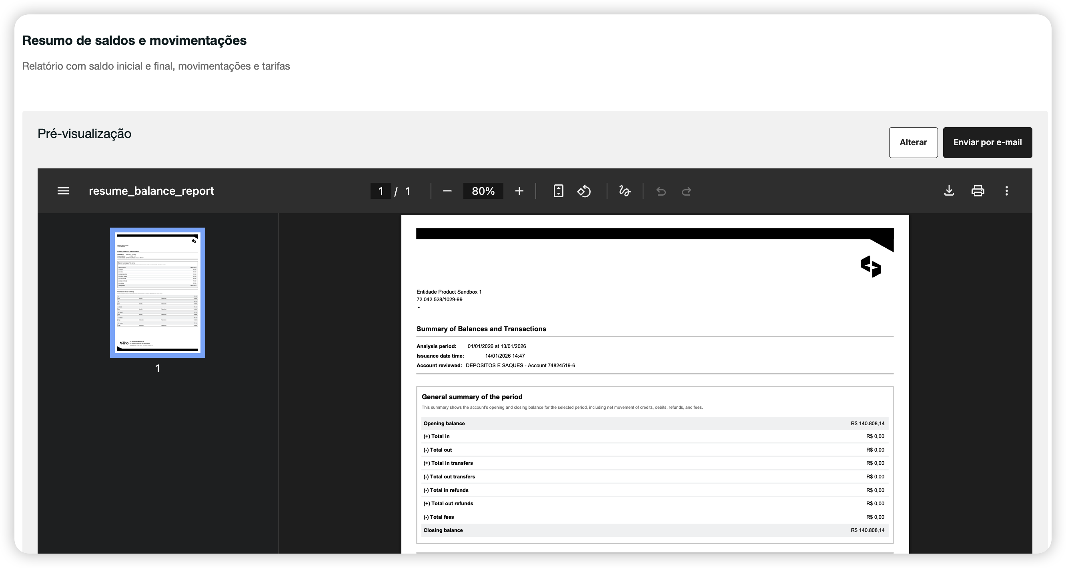Image resolution: width=1066 pixels, height=568 pixels.
Task: Select the page 1 thumbnail
Action: click(157, 293)
